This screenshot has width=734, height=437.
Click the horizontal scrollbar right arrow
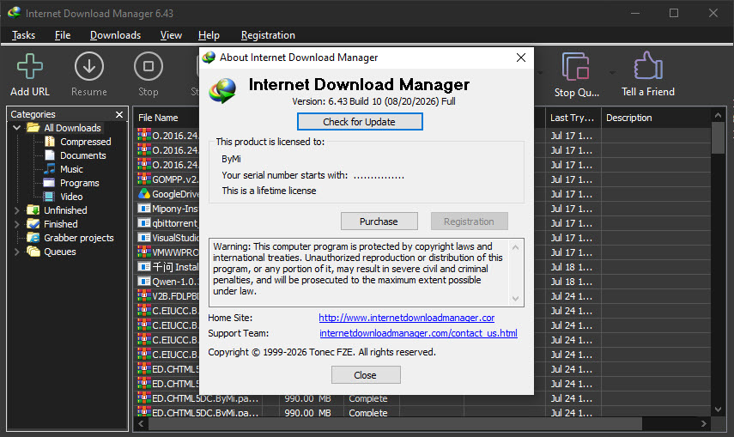704,423
